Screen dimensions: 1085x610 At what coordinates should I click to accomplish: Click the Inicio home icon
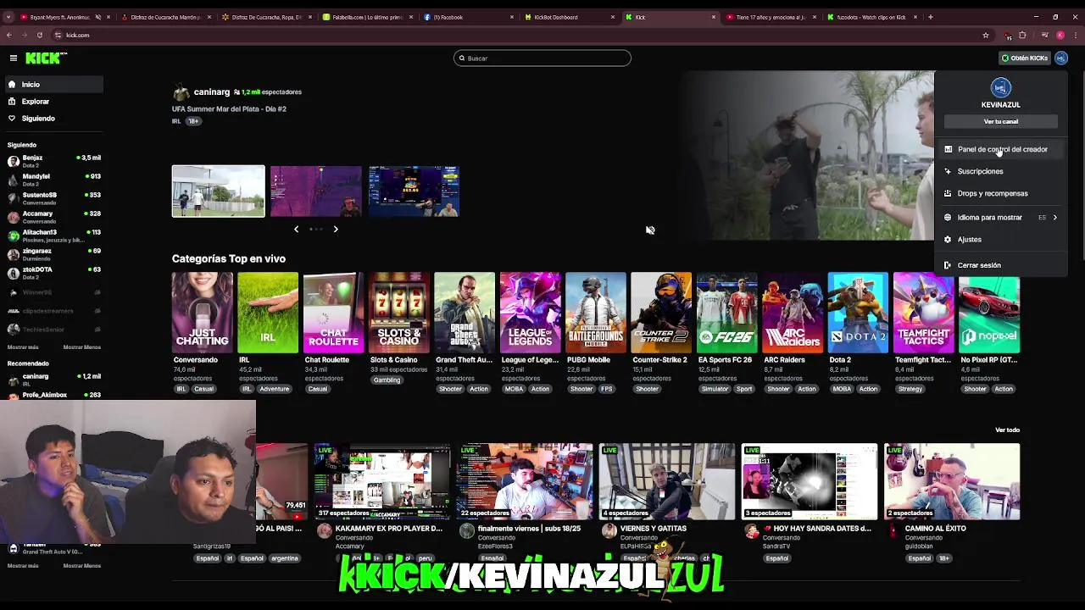(12, 85)
